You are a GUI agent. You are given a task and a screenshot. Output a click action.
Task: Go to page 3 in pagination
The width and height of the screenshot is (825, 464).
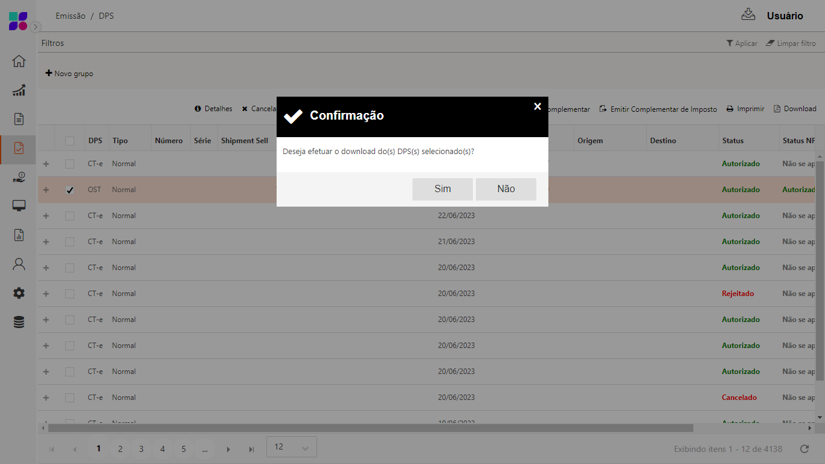141,449
